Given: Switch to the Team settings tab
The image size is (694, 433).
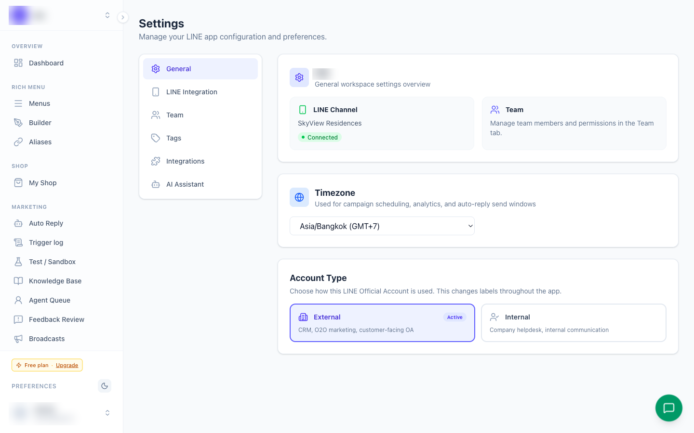Looking at the screenshot, I should coord(200,115).
